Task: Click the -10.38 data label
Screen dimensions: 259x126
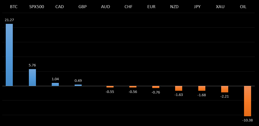Action: coord(247,120)
